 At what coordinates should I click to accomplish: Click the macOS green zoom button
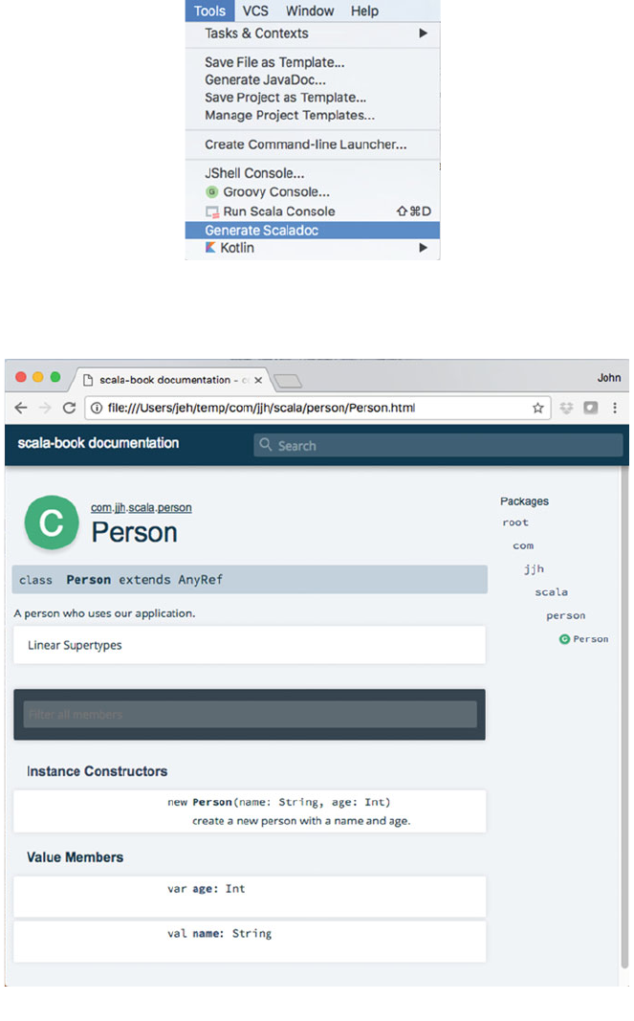pos(55,377)
